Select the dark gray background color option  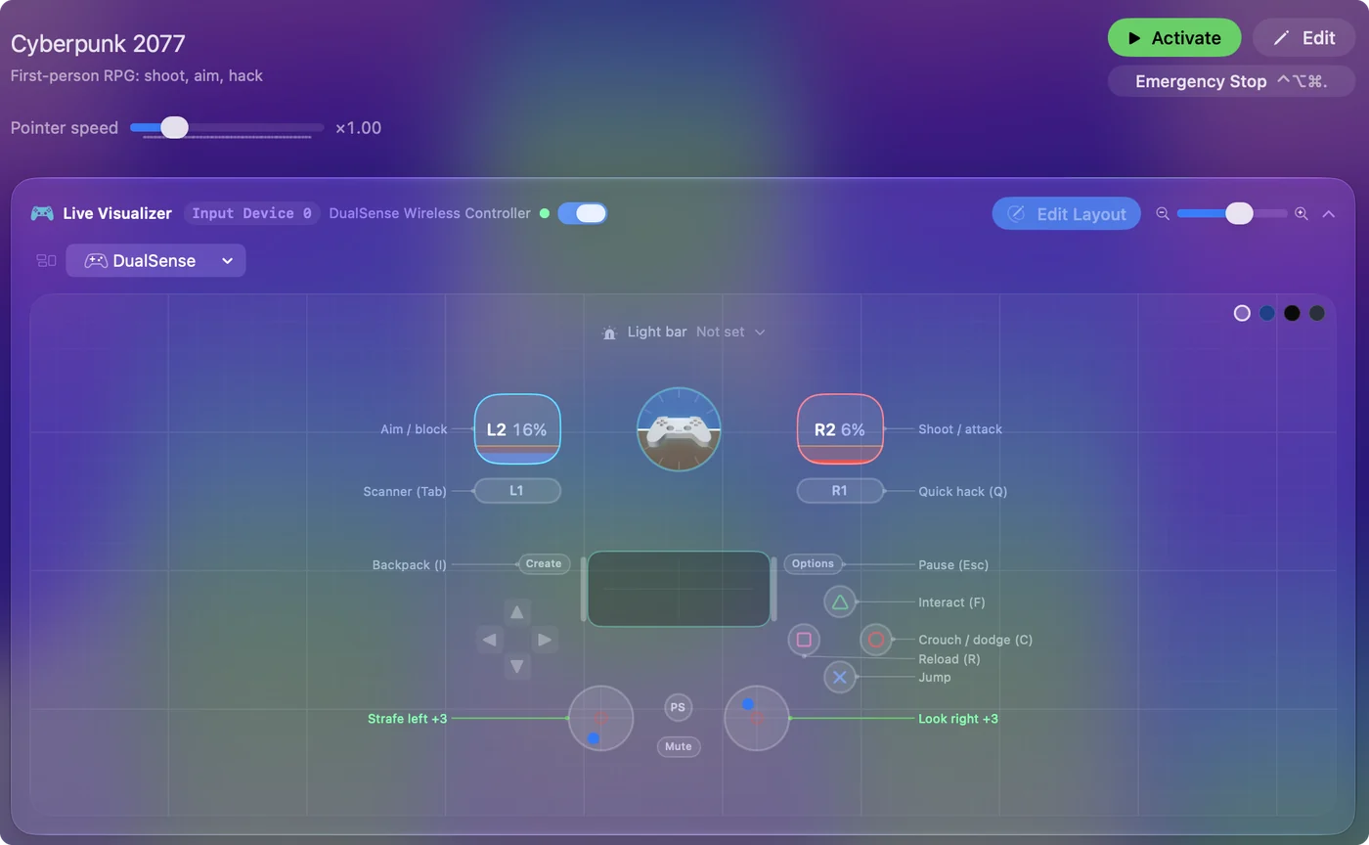1317,313
